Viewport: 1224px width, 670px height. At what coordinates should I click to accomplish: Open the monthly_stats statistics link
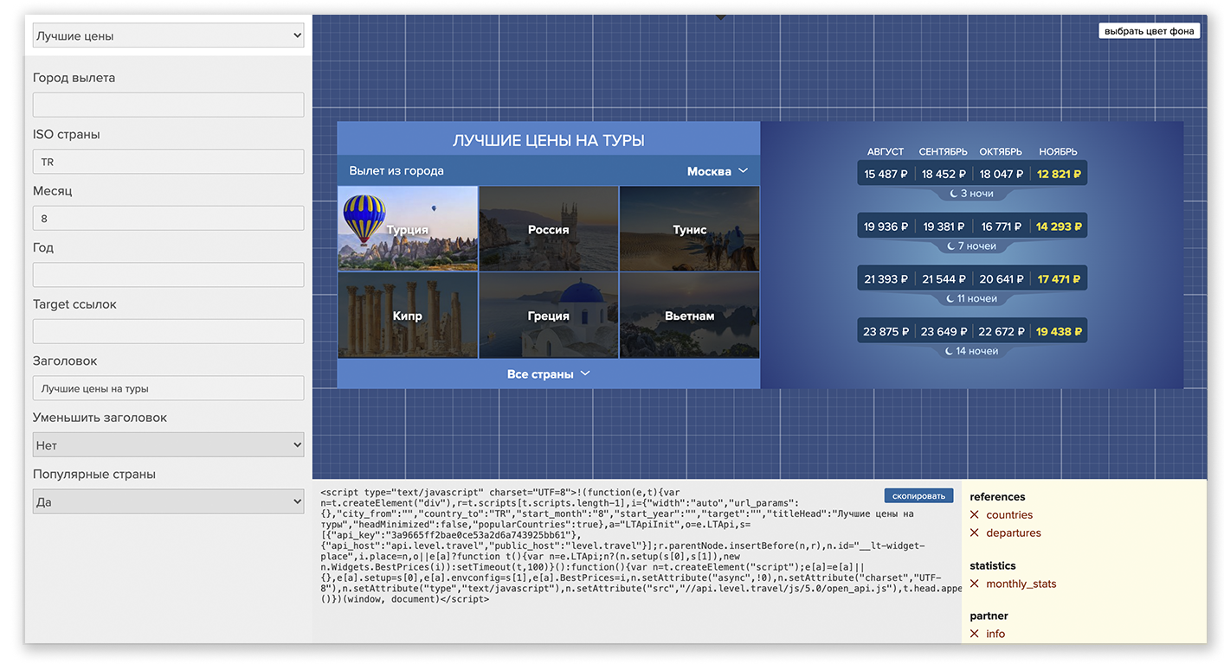tap(1021, 584)
